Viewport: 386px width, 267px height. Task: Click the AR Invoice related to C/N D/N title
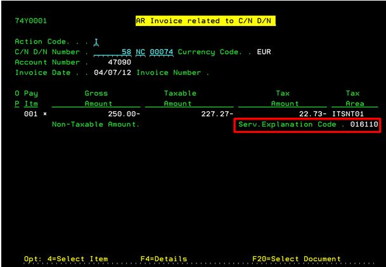205,21
